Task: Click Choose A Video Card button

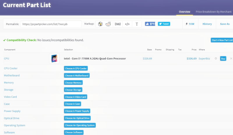Action: click(x=75, y=97)
